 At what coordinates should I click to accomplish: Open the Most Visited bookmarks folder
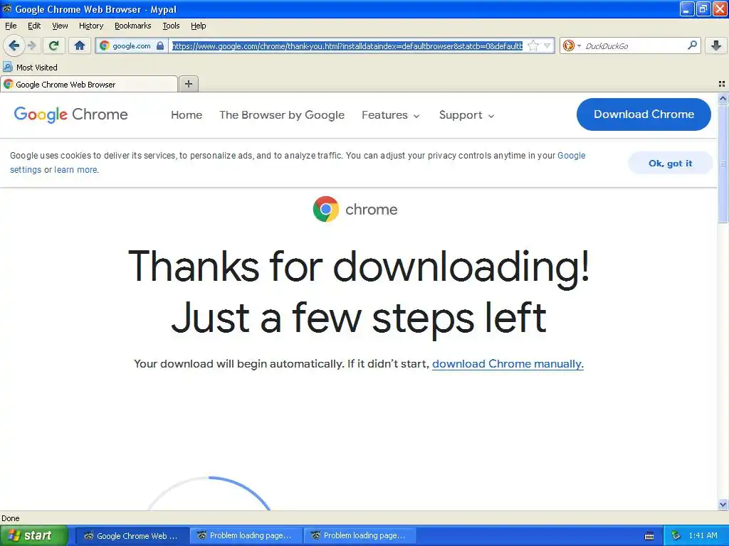[x=30, y=68]
